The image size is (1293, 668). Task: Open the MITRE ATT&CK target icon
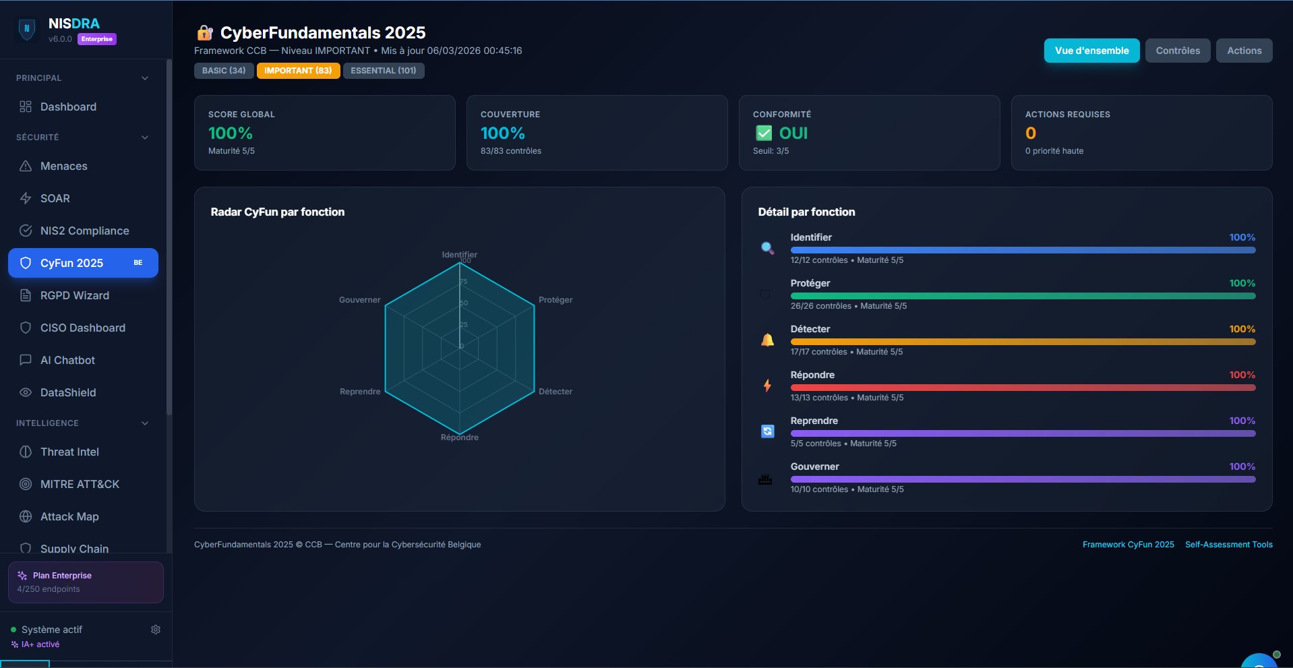click(26, 484)
